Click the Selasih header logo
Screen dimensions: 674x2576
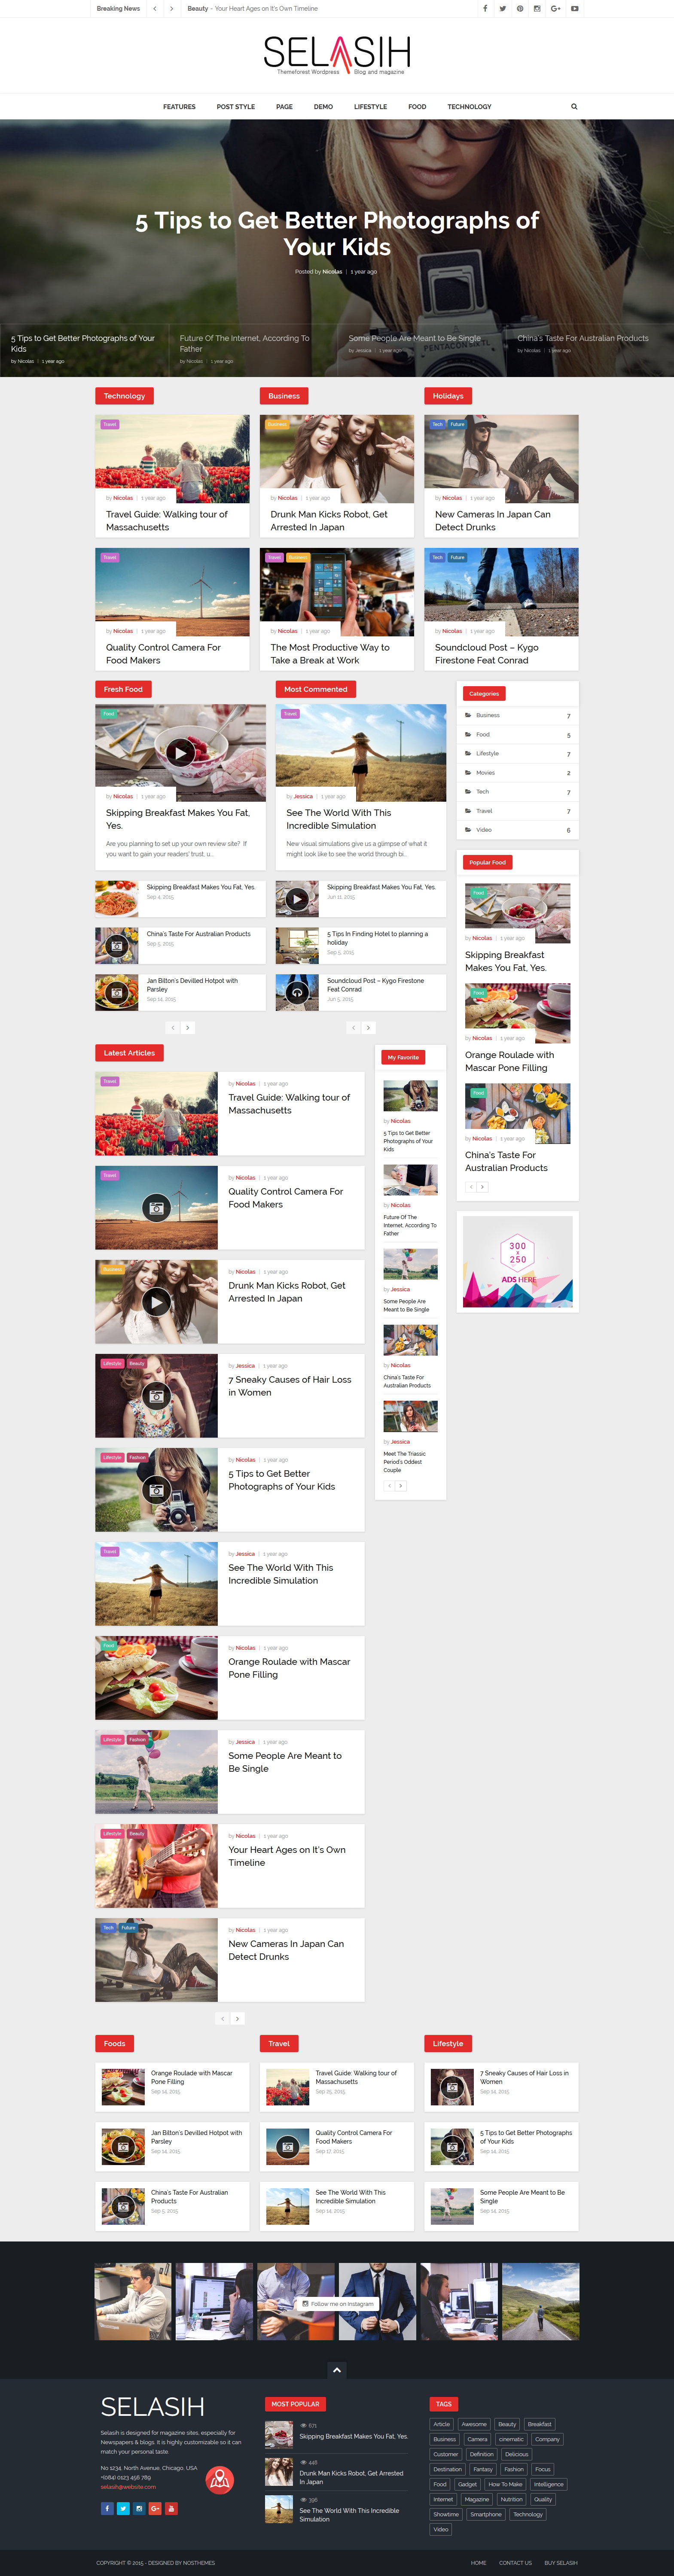pyautogui.click(x=337, y=55)
